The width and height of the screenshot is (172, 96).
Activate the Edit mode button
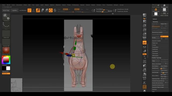29,10
